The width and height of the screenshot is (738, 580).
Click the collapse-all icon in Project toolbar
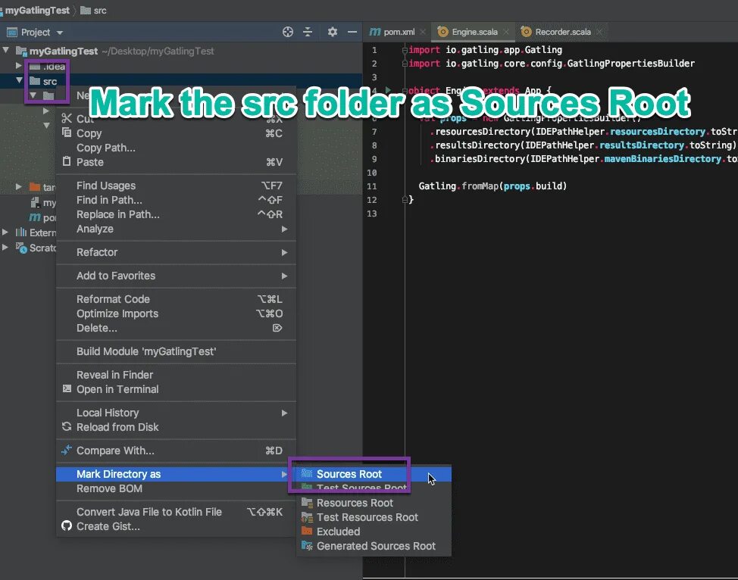pos(308,32)
